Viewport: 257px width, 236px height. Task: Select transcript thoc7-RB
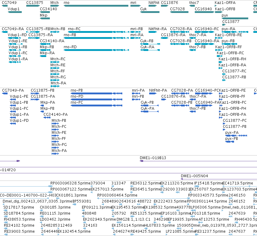(192, 50)
